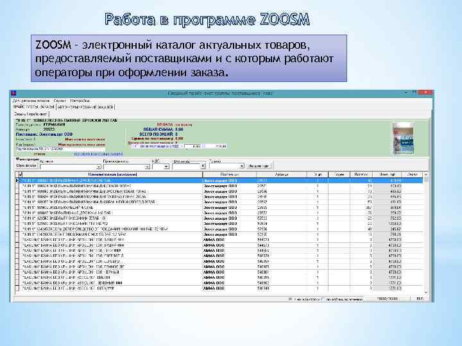This screenshot has width=462, height=346.
Task: Select the second radio button in the status bar
Action: 323,299
